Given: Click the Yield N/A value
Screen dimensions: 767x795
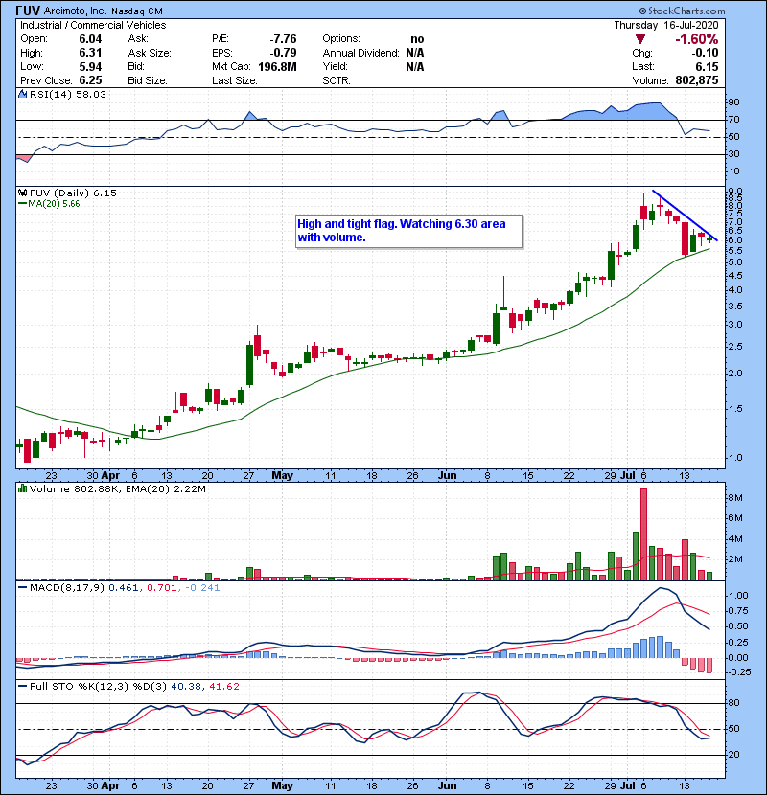Looking at the screenshot, I should [x=415, y=66].
